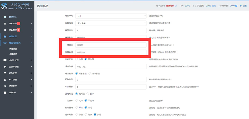Click the 219发卡网 logo

coord(17,6)
